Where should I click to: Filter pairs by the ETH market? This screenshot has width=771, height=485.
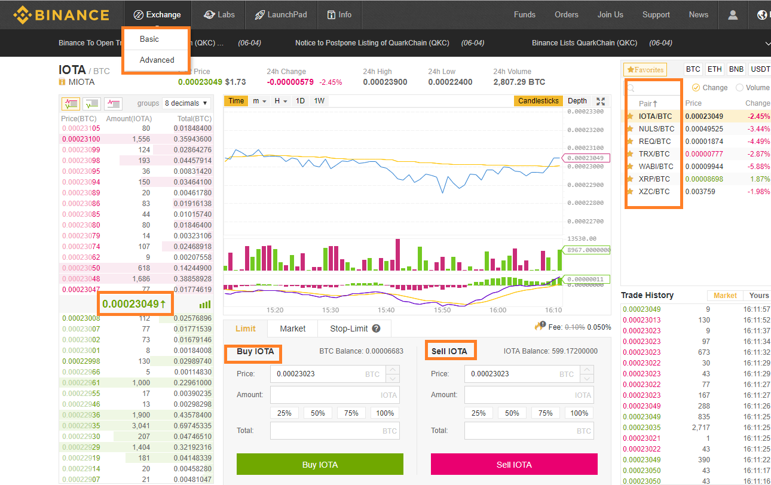pyautogui.click(x=714, y=69)
